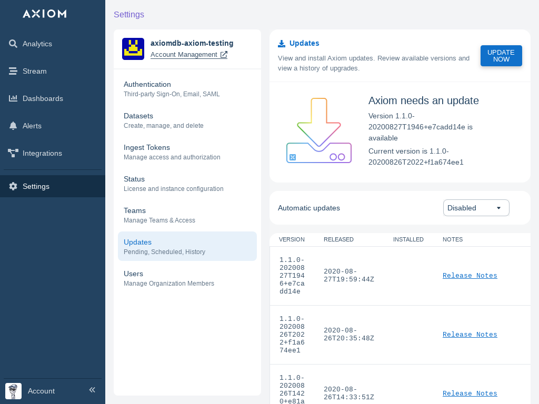Collapse the sidebar with double chevron

92,390
